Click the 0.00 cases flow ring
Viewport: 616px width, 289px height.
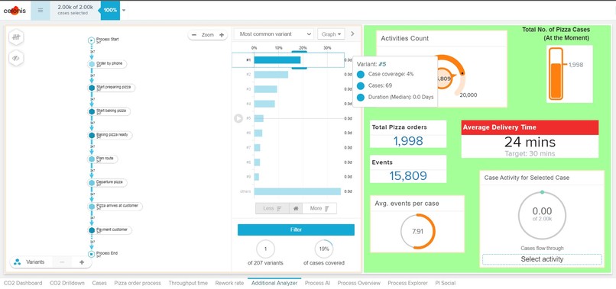pos(542,214)
